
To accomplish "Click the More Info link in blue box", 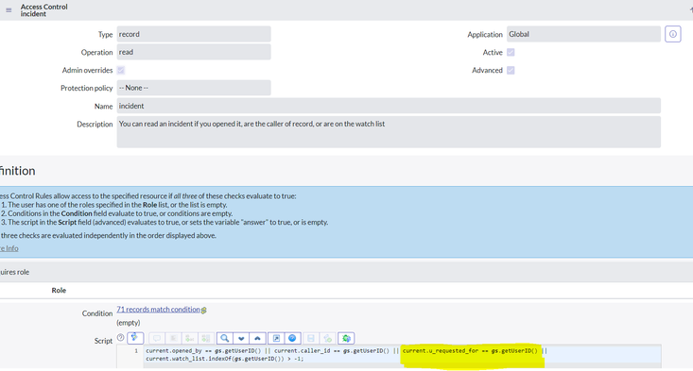I will [9, 248].
